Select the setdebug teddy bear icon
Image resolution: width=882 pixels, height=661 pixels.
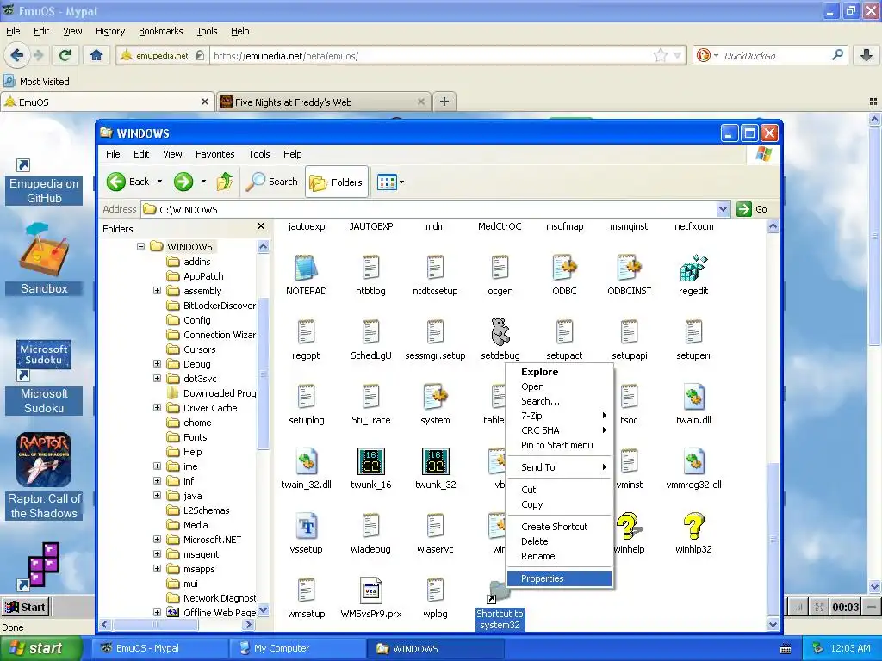click(500, 331)
